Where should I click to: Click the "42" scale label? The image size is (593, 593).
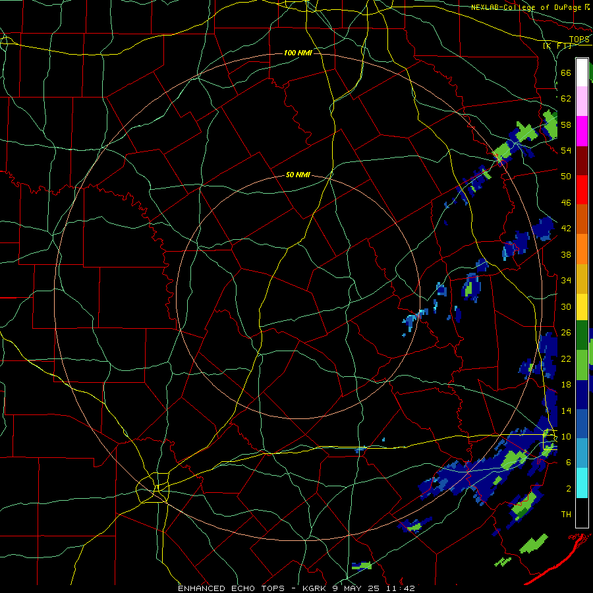click(x=566, y=229)
